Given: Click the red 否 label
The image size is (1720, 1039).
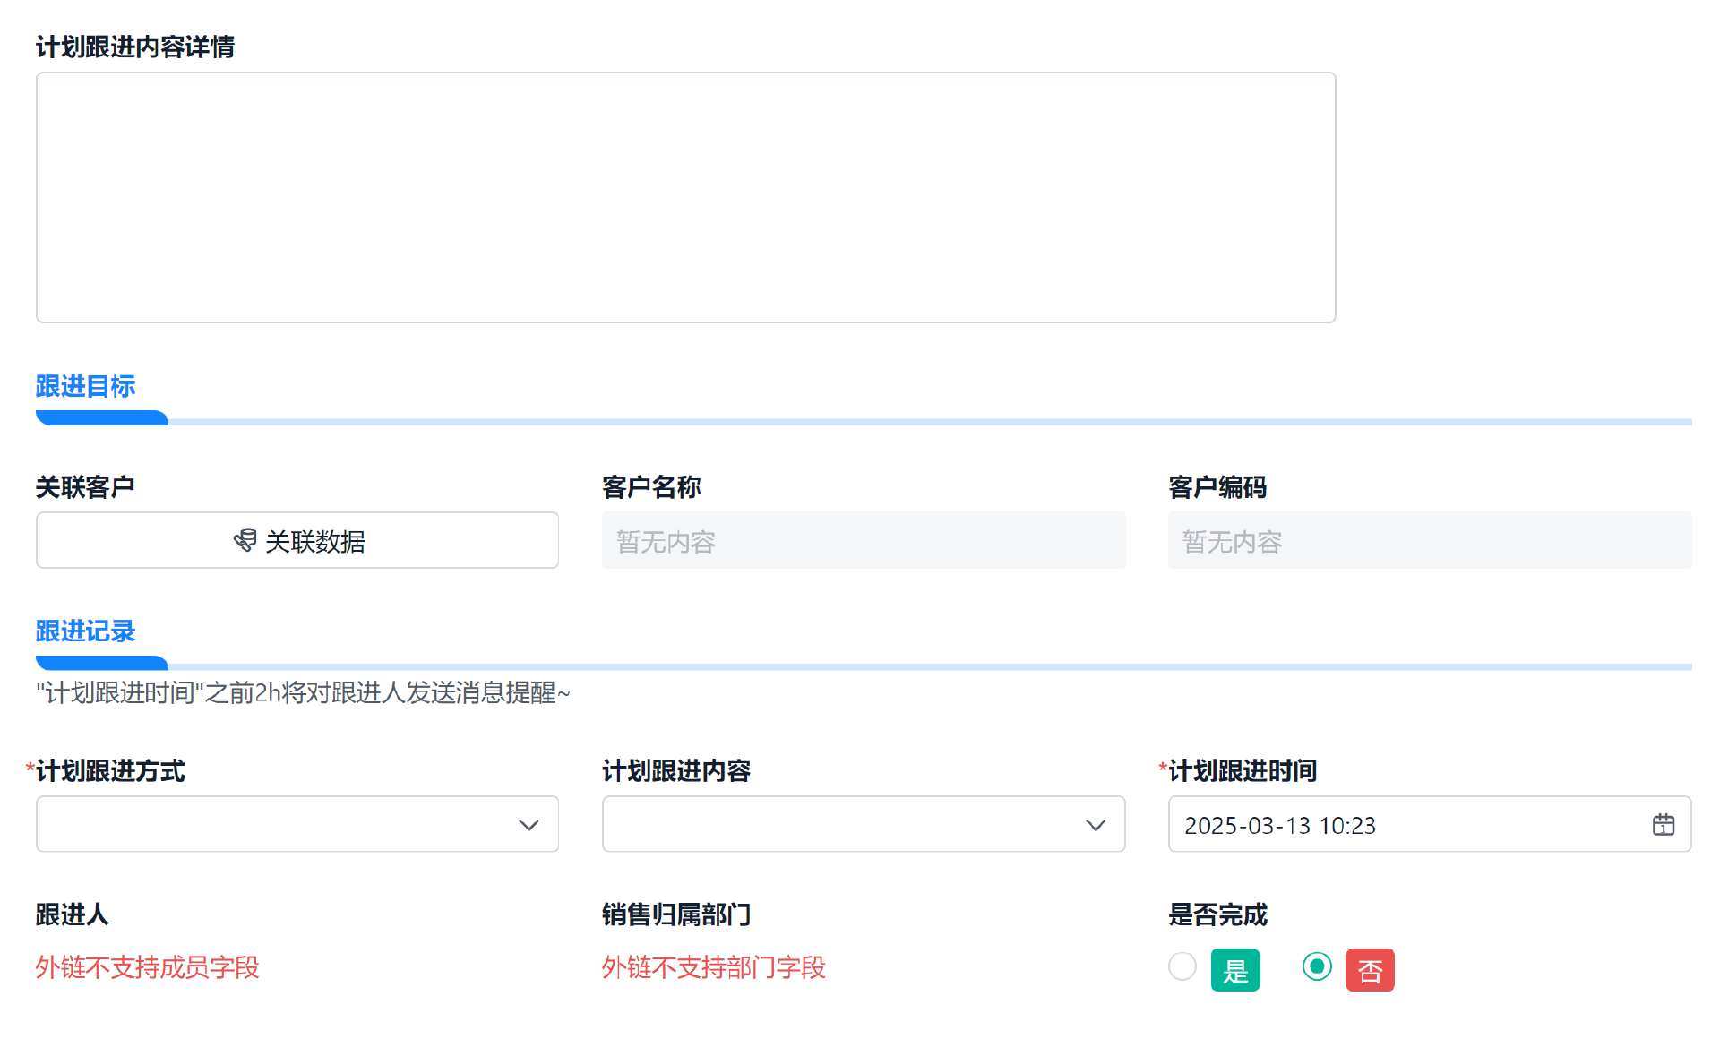Looking at the screenshot, I should [x=1369, y=970].
